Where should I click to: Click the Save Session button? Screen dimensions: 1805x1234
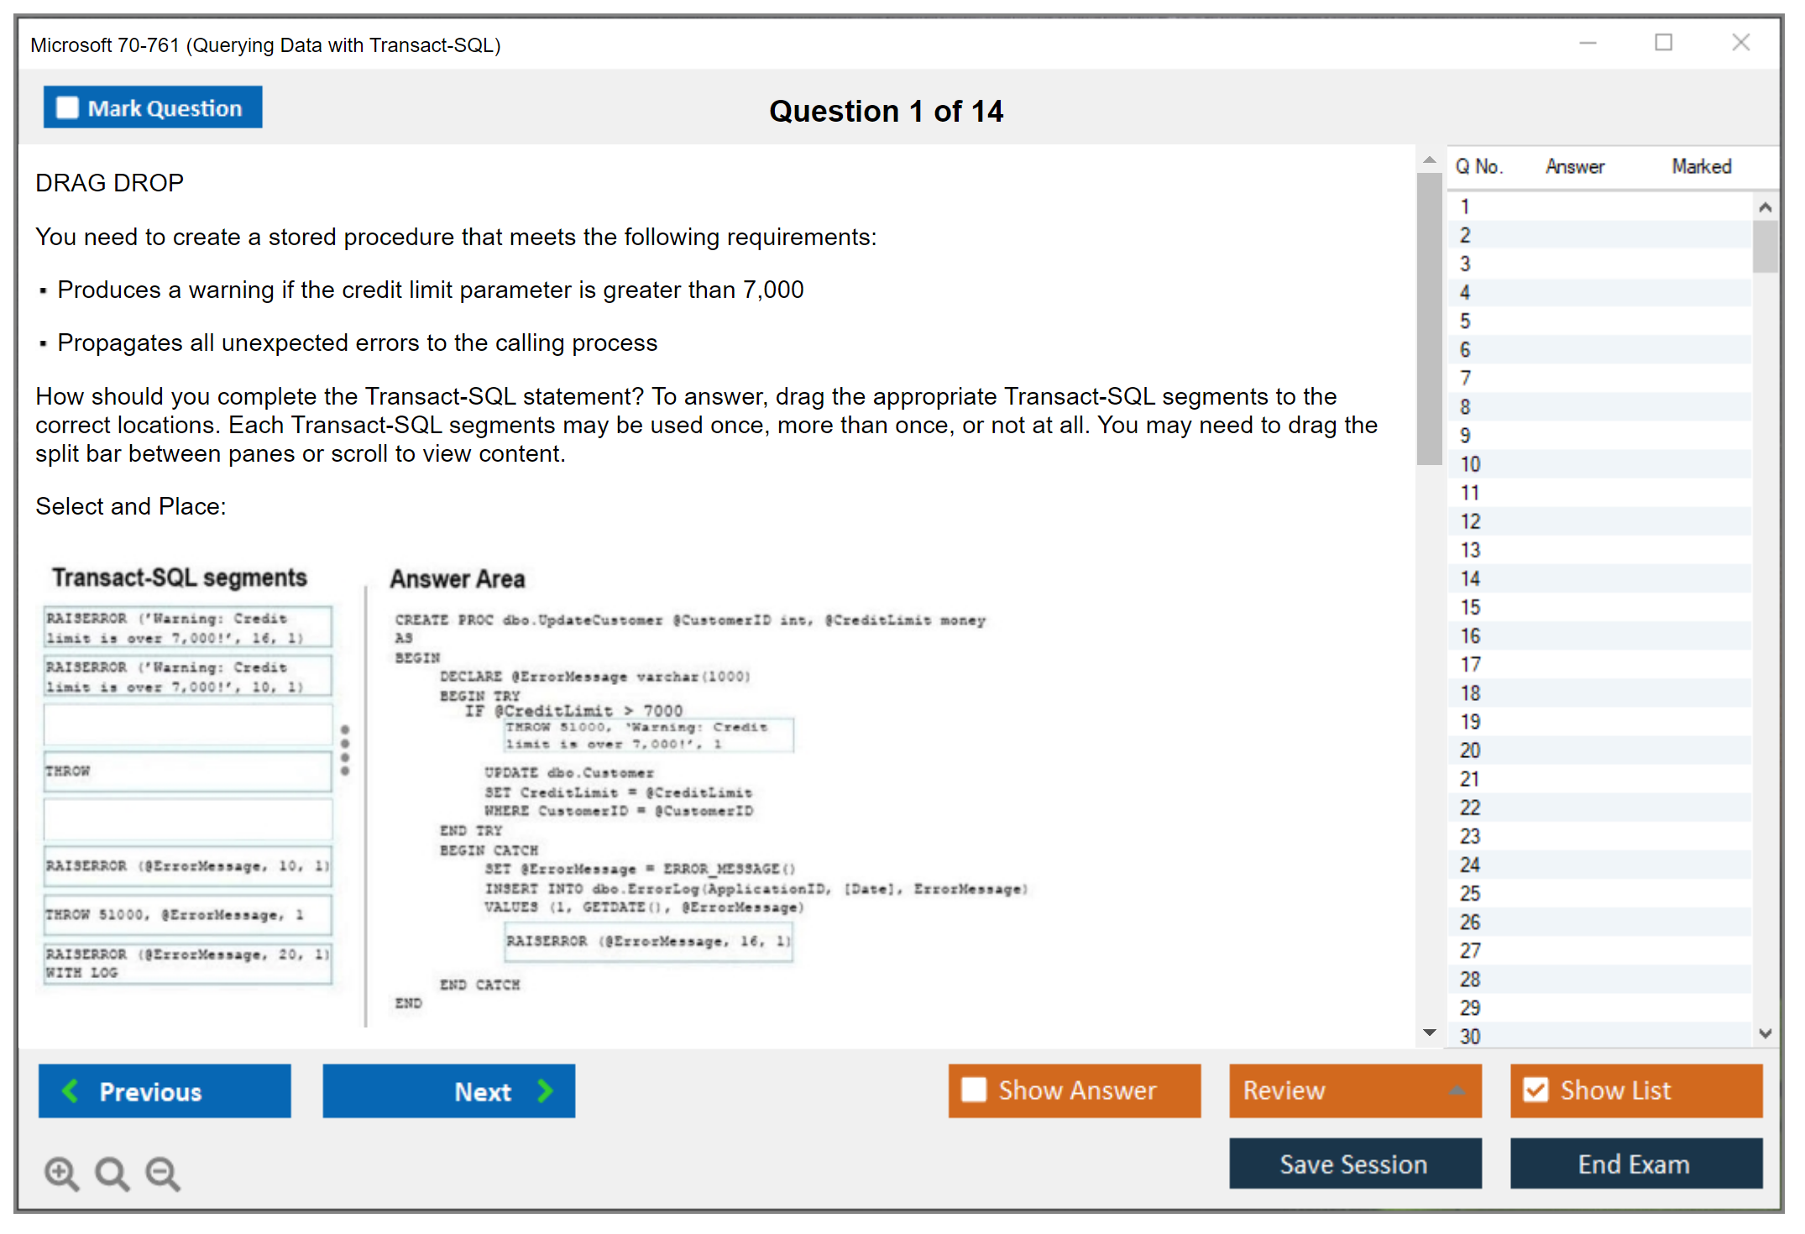[x=1354, y=1163]
